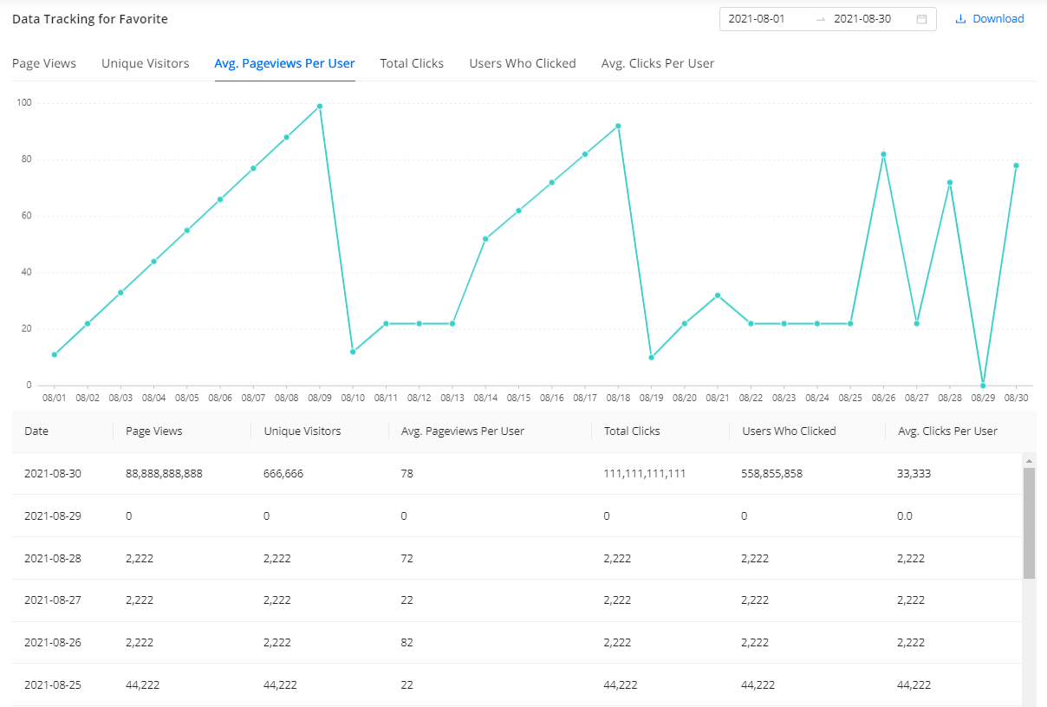Viewport: 1047px width, 707px height.
Task: Select the end date field 2021-08-30
Action: tap(862, 19)
